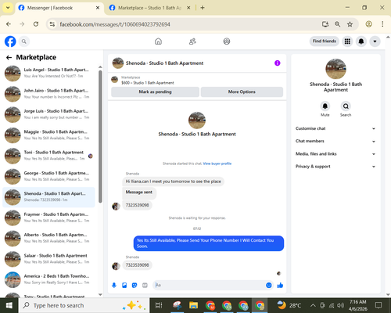Close the Marketplace browser tab
Viewport: 391px width, 313px height.
(x=188, y=8)
